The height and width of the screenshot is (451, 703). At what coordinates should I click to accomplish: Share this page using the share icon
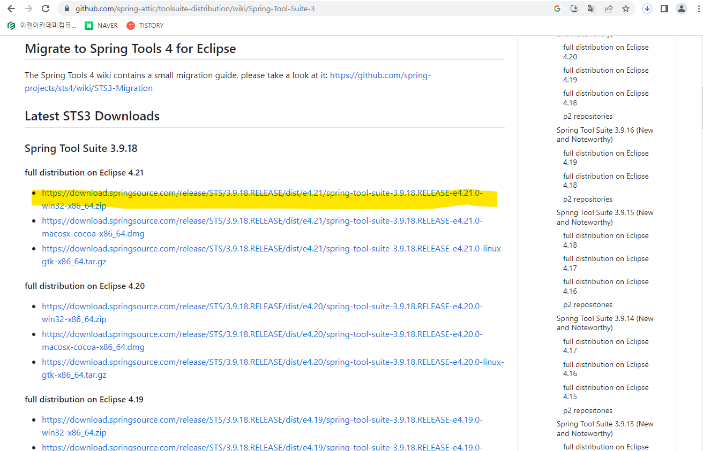609,9
